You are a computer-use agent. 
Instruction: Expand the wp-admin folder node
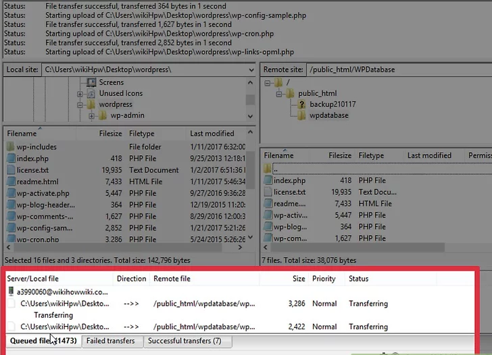[92, 116]
